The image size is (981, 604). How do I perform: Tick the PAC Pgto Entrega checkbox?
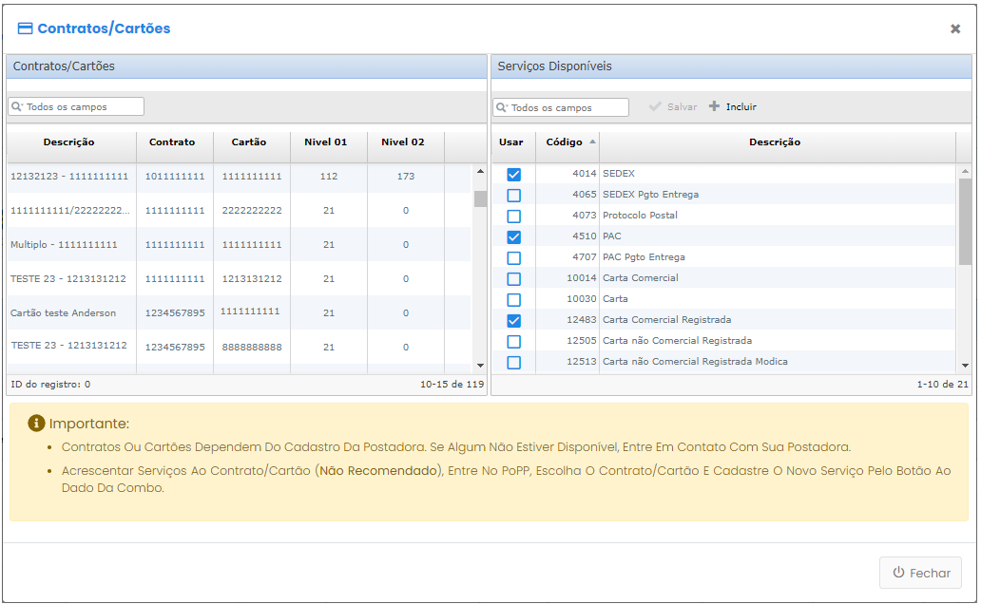(513, 257)
